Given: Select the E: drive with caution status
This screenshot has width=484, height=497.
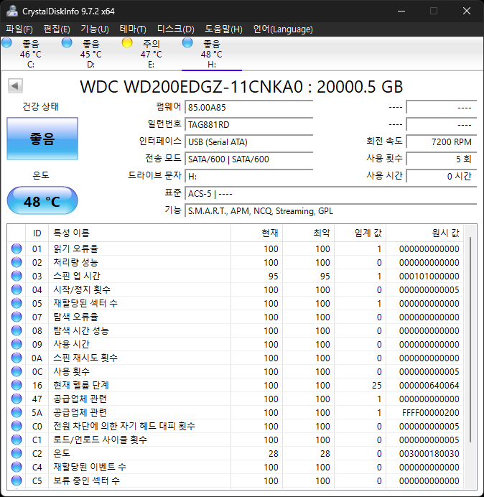Looking at the screenshot, I should coord(151,54).
